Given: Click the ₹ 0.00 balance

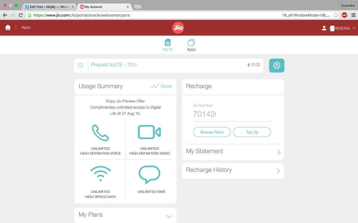Looking at the screenshot, I should pyautogui.click(x=254, y=65).
